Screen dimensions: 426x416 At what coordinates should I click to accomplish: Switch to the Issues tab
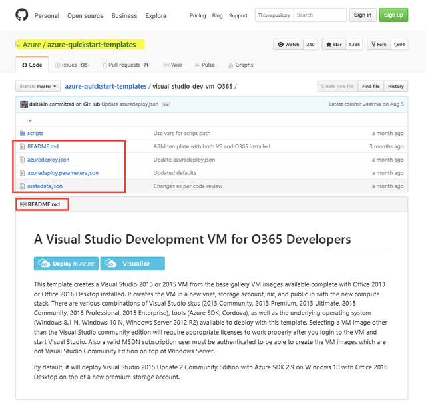click(71, 65)
